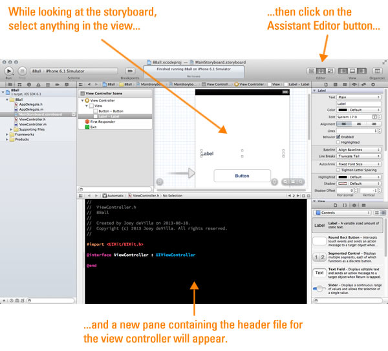Show the Issue navigator
This screenshot has width=388, height=351.
38,85
